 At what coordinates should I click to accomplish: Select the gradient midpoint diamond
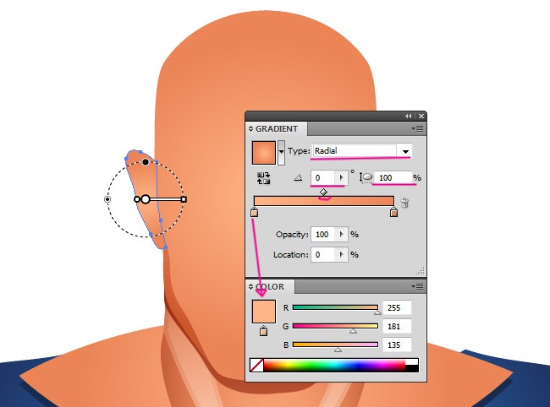point(324,193)
